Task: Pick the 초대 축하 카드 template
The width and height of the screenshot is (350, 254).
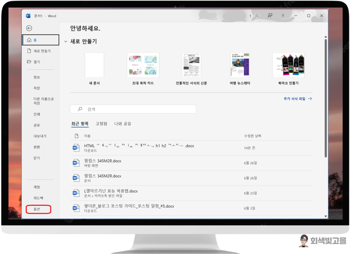Action: (143, 69)
